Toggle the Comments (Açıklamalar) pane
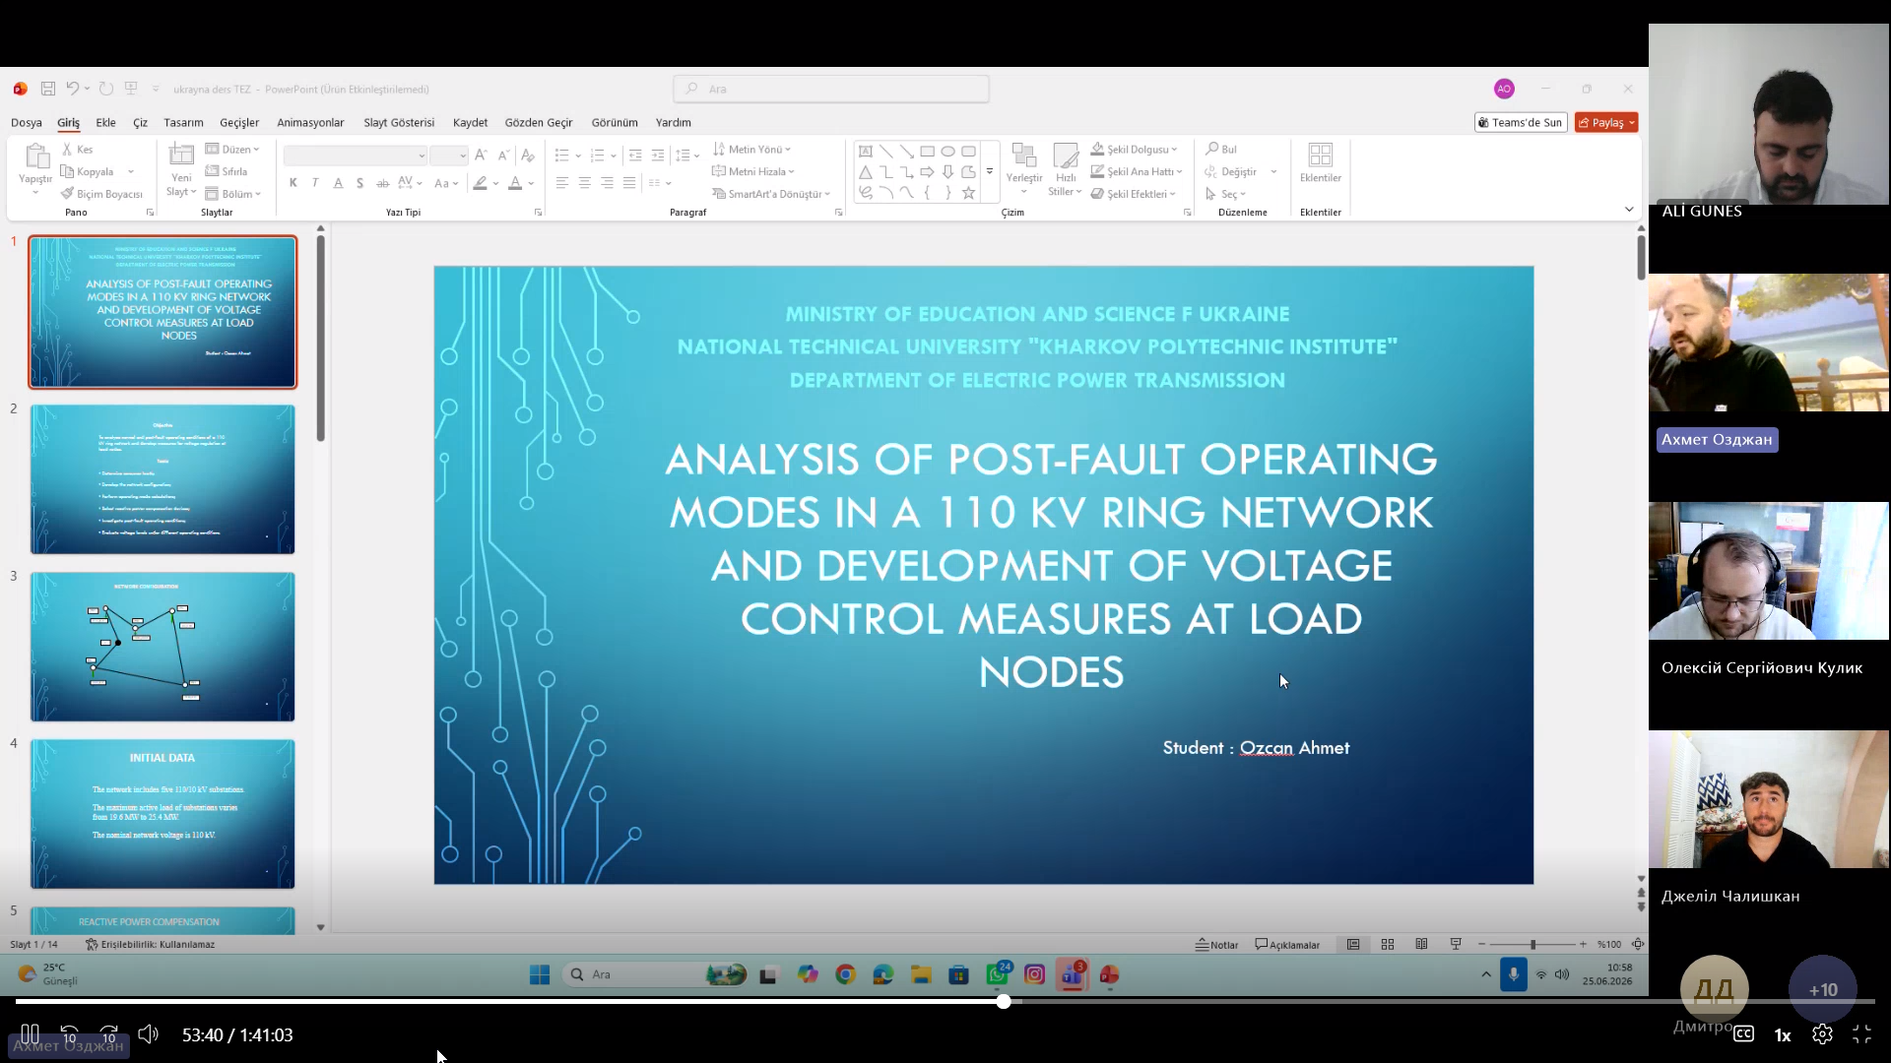This screenshot has height=1063, width=1891. pos(1288,944)
